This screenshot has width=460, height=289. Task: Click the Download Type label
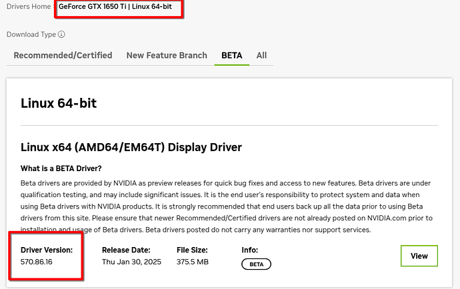31,34
